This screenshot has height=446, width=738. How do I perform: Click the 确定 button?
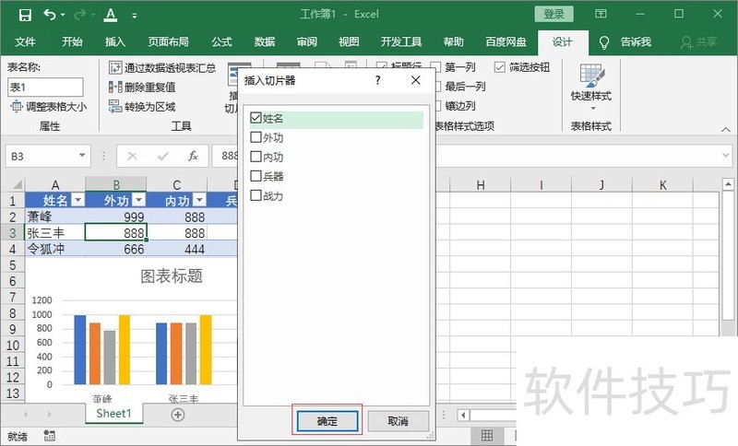(x=327, y=420)
